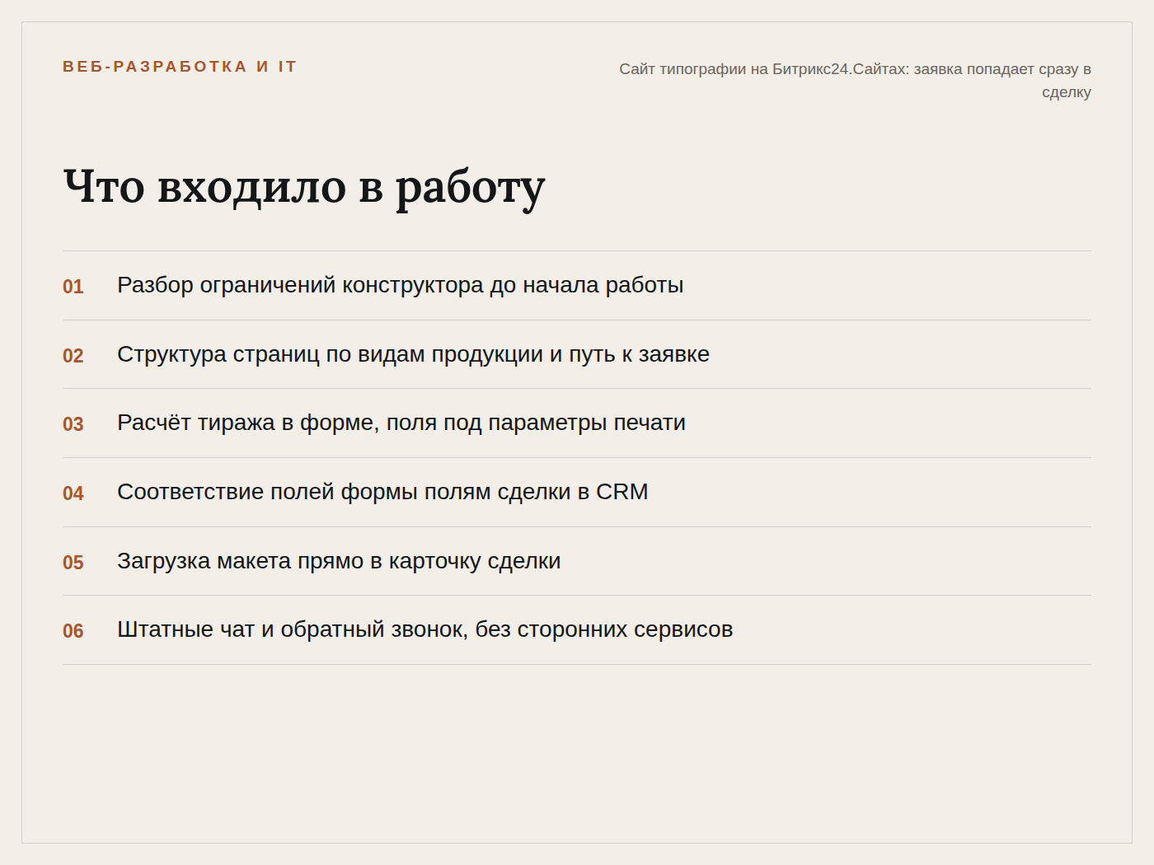The height and width of the screenshot is (865, 1154).
Task: Click the list number "05"
Action: 73,563
